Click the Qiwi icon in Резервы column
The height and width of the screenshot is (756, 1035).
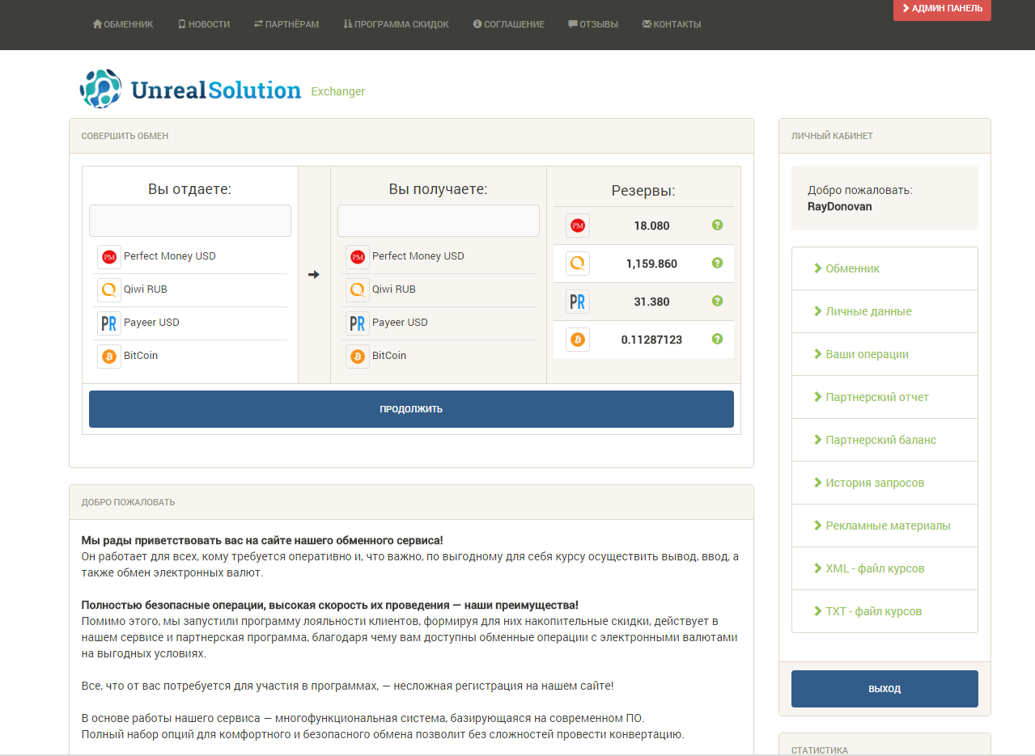pos(578,264)
